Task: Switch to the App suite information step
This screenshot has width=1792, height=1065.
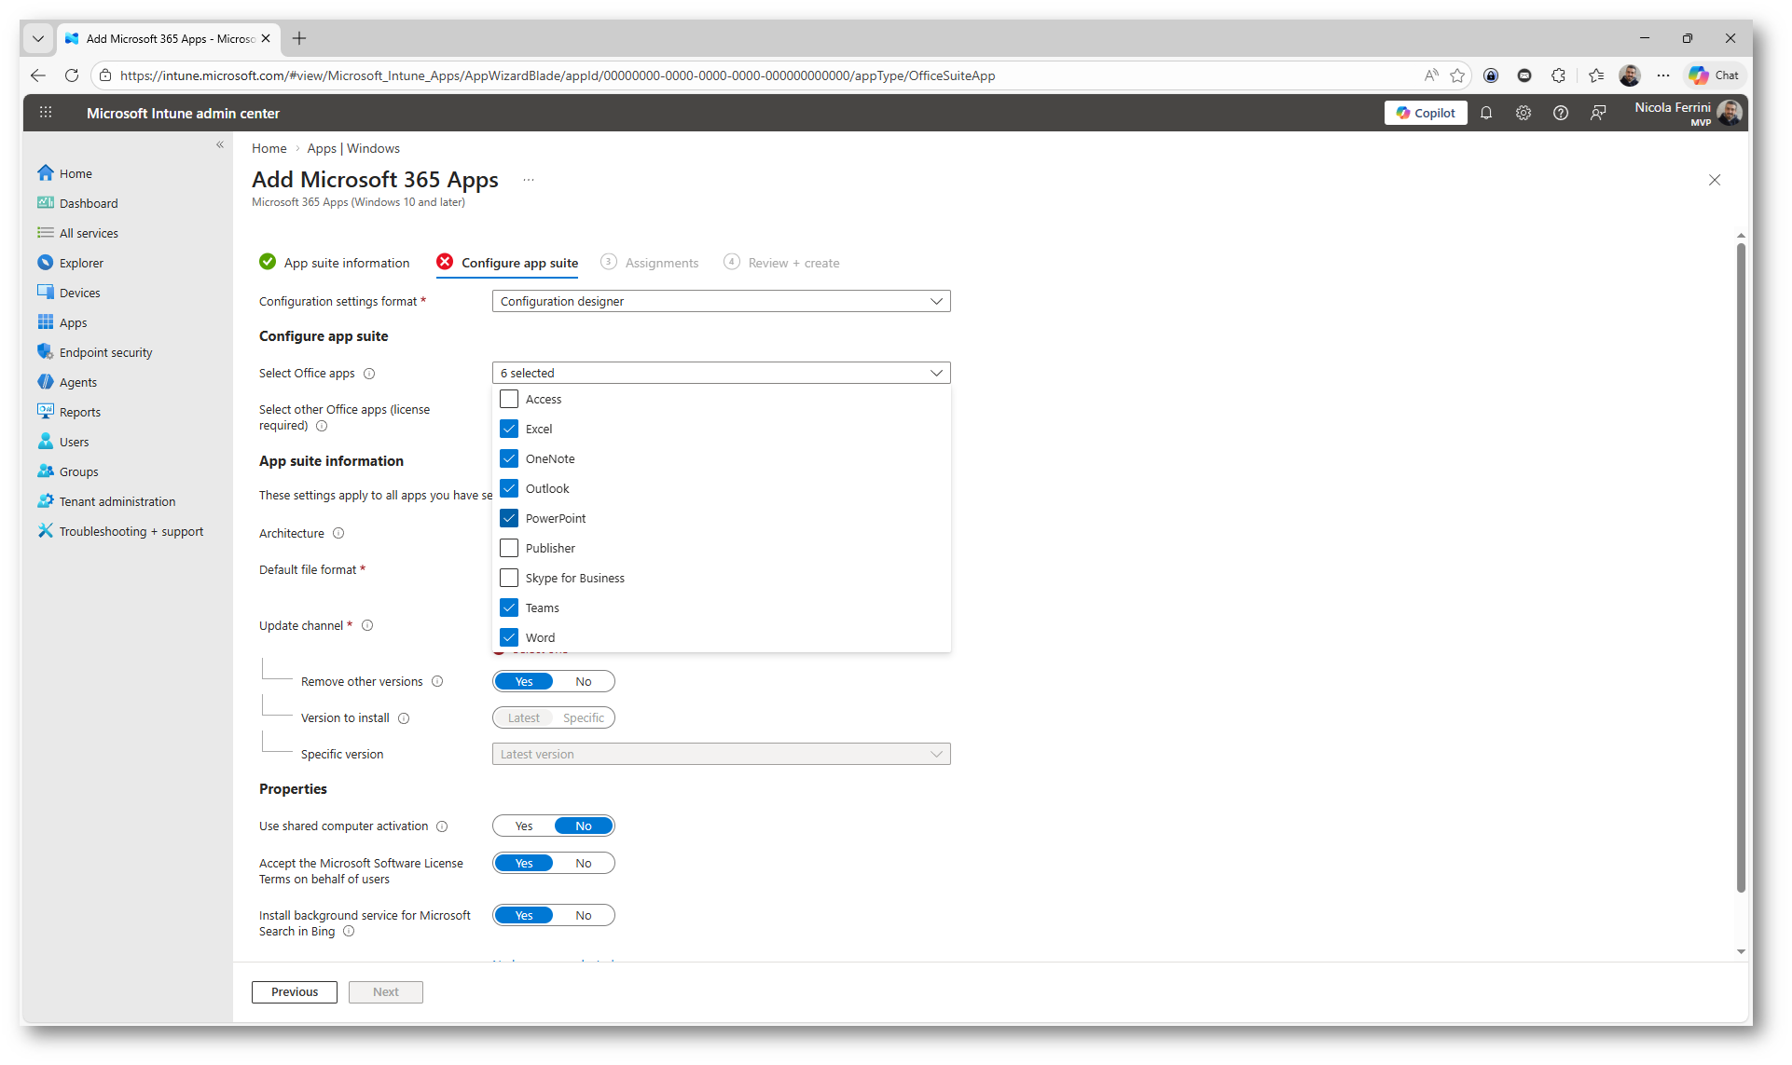Action: (x=346, y=263)
